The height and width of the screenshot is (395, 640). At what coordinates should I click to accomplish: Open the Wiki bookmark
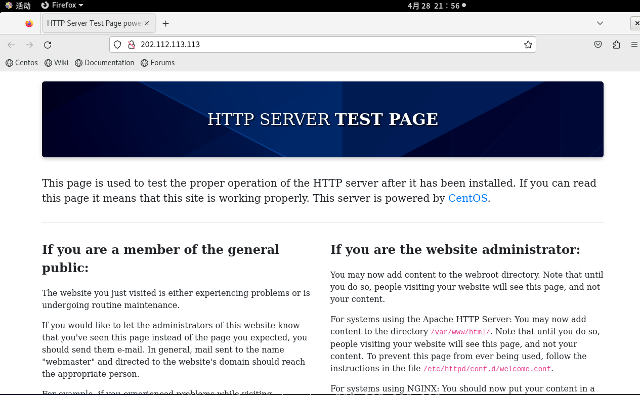click(x=56, y=63)
